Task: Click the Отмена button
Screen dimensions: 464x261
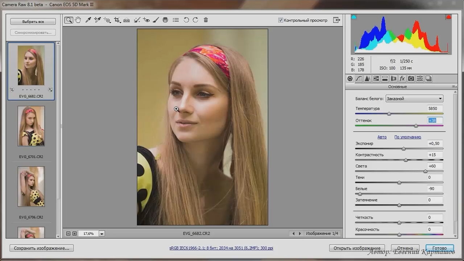Action: 405,248
